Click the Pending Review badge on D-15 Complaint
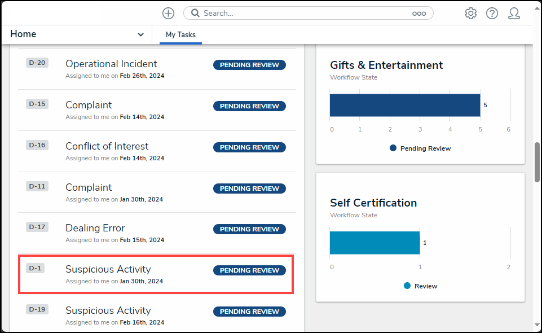 click(249, 106)
